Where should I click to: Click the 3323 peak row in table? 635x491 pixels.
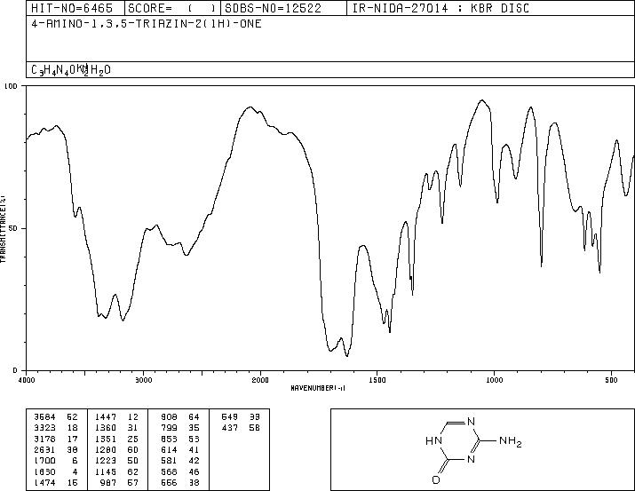click(56, 428)
